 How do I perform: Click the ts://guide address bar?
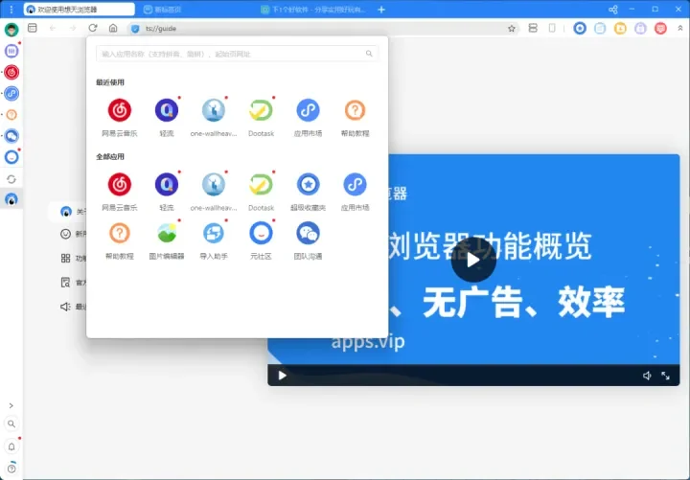coord(324,29)
